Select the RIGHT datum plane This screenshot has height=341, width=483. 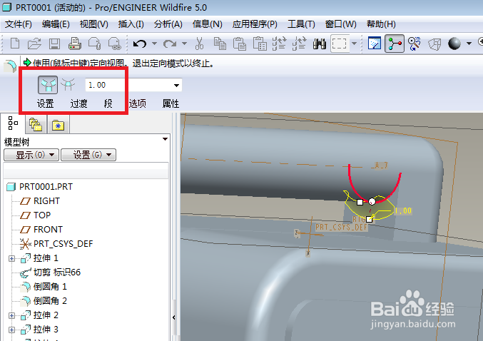[x=40, y=201]
